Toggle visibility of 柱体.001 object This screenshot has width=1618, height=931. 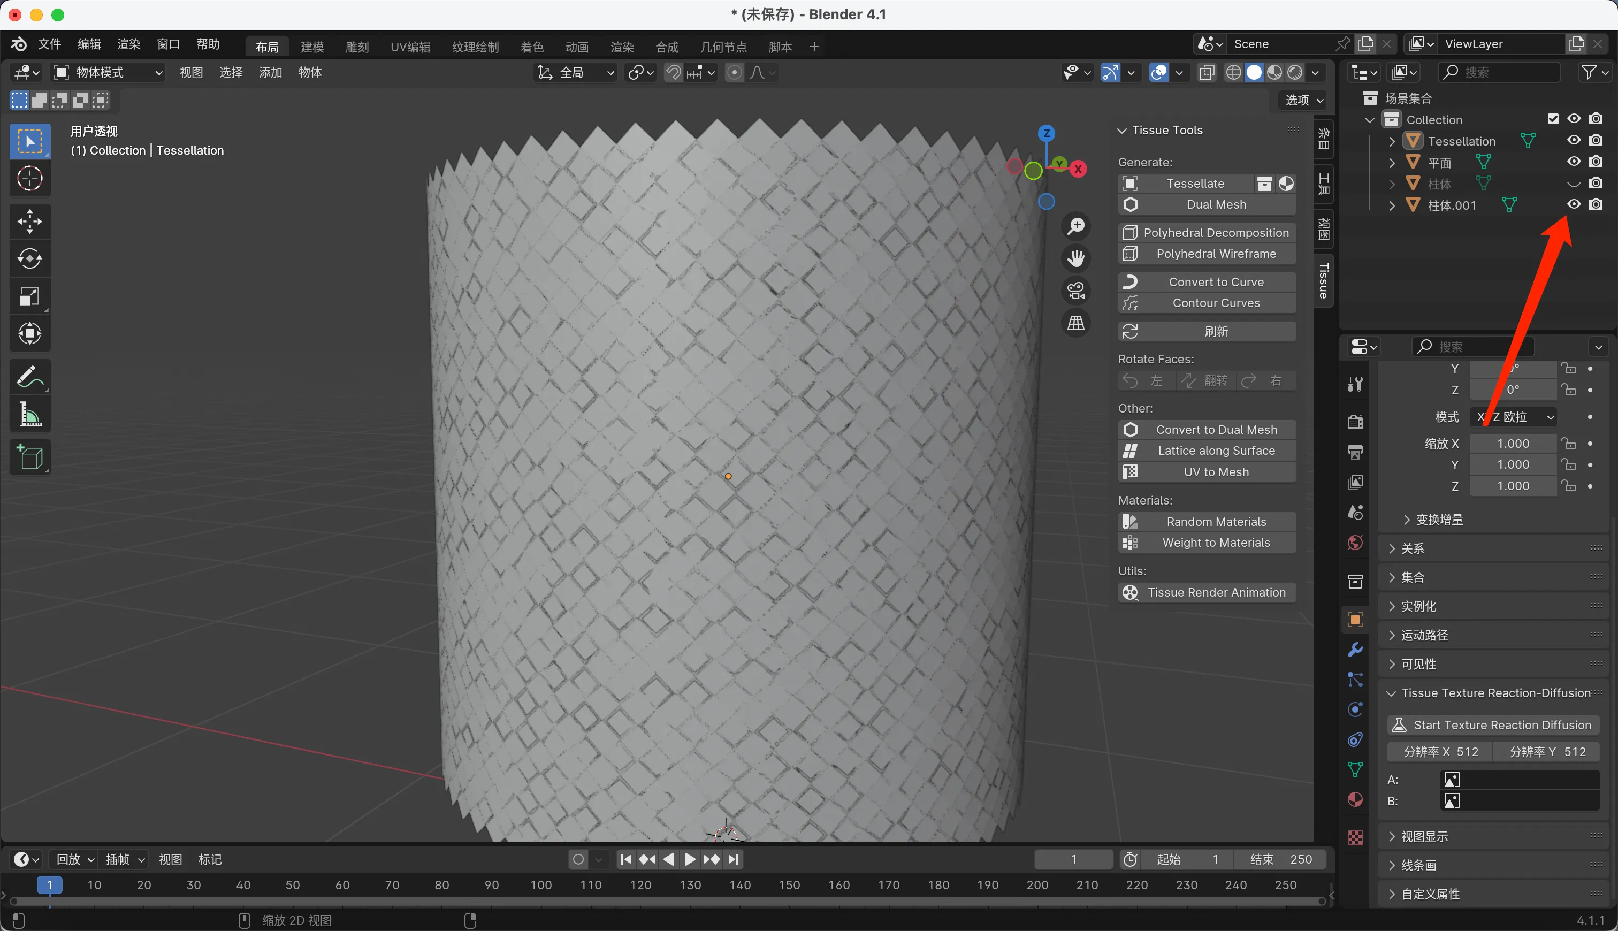point(1574,204)
